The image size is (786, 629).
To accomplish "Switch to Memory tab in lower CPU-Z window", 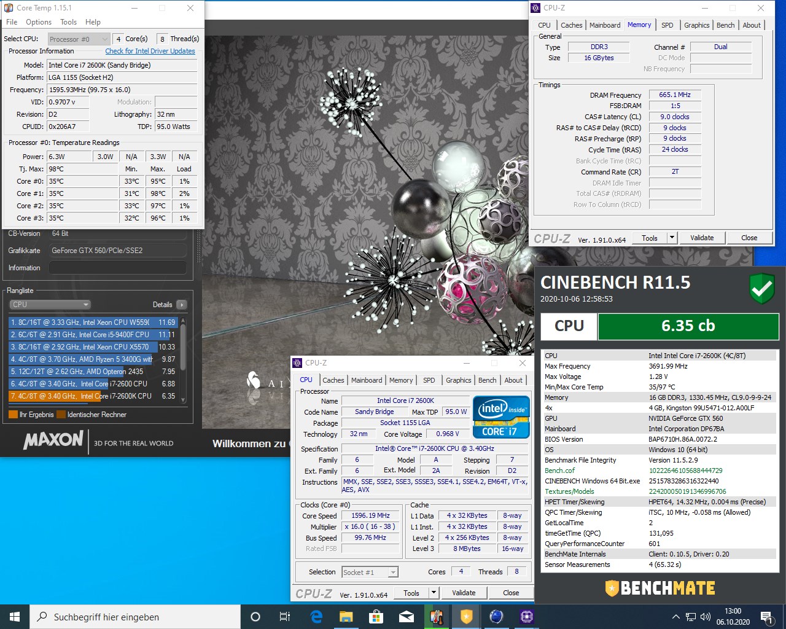I will tap(401, 380).
